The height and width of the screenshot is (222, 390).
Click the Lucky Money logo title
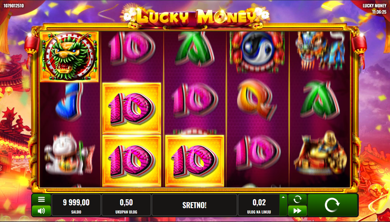pos(195,16)
